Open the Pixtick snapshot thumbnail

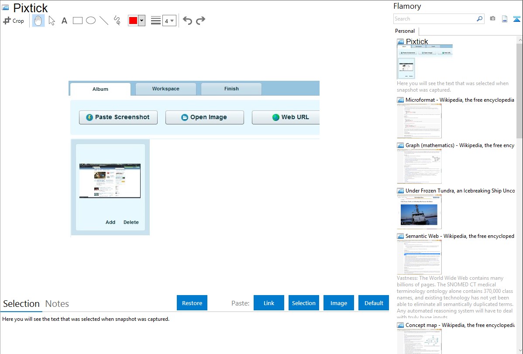(x=425, y=62)
